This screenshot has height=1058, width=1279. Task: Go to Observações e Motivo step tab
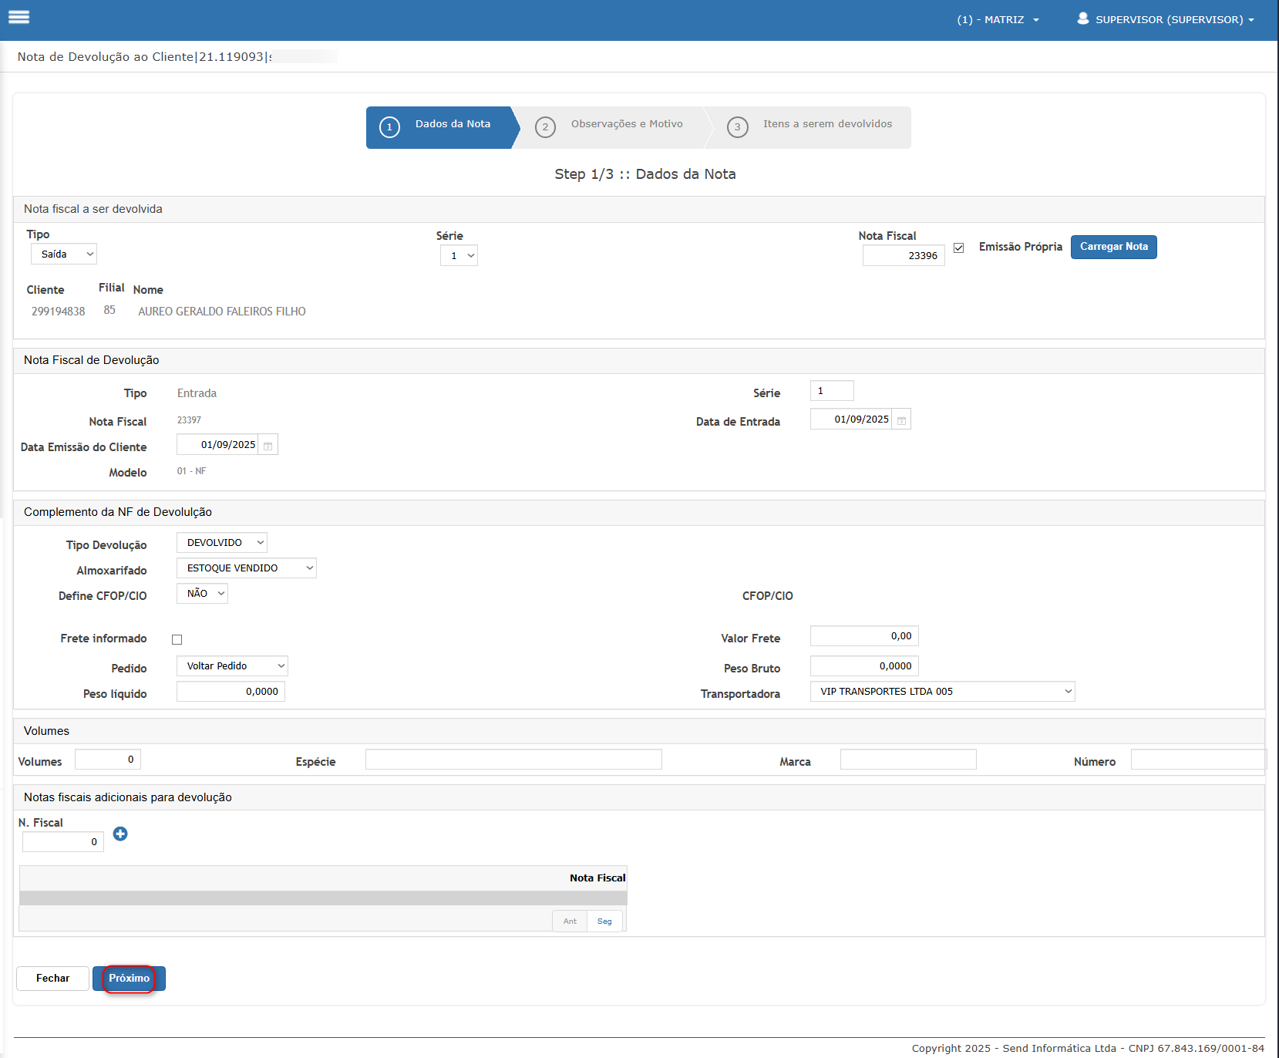[x=626, y=124]
